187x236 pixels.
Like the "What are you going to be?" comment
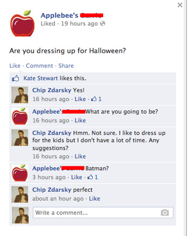pos(80,120)
